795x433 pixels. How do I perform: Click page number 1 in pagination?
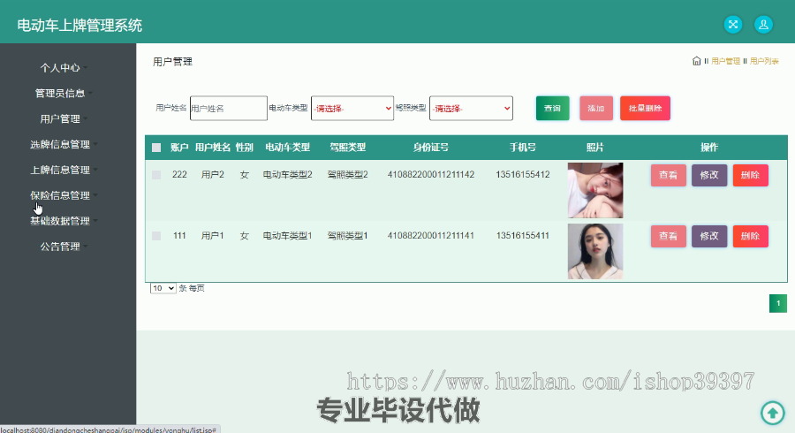(777, 303)
